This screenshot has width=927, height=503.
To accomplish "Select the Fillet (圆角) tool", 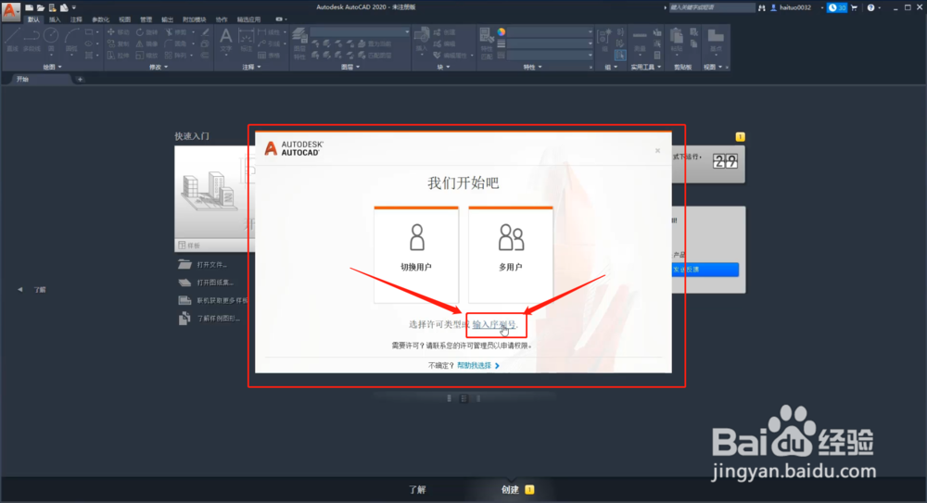I will point(175,44).
